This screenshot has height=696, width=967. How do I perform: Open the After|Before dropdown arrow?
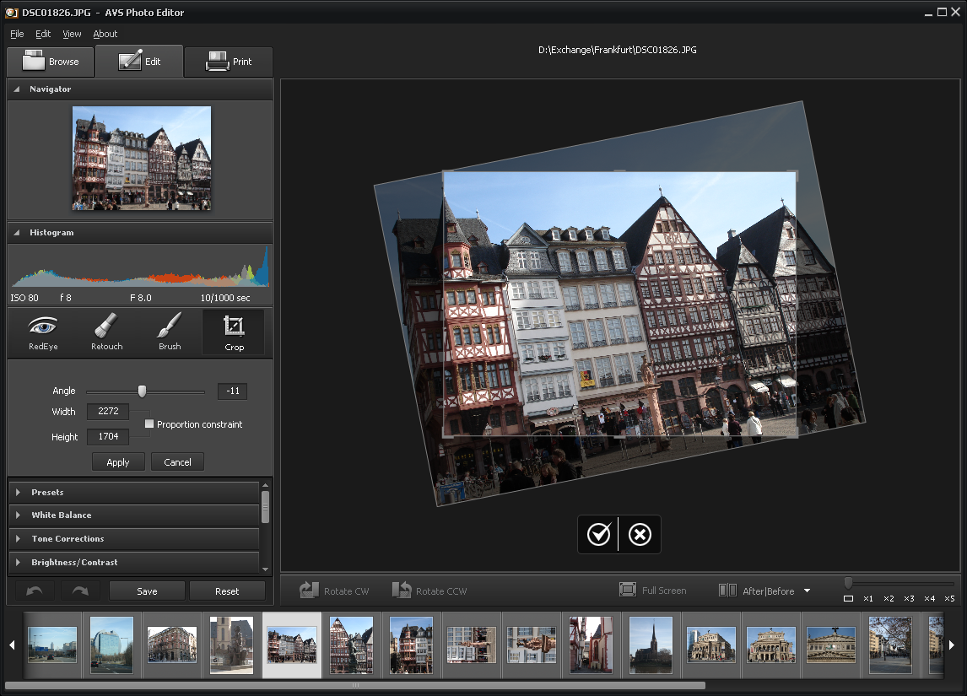(807, 591)
